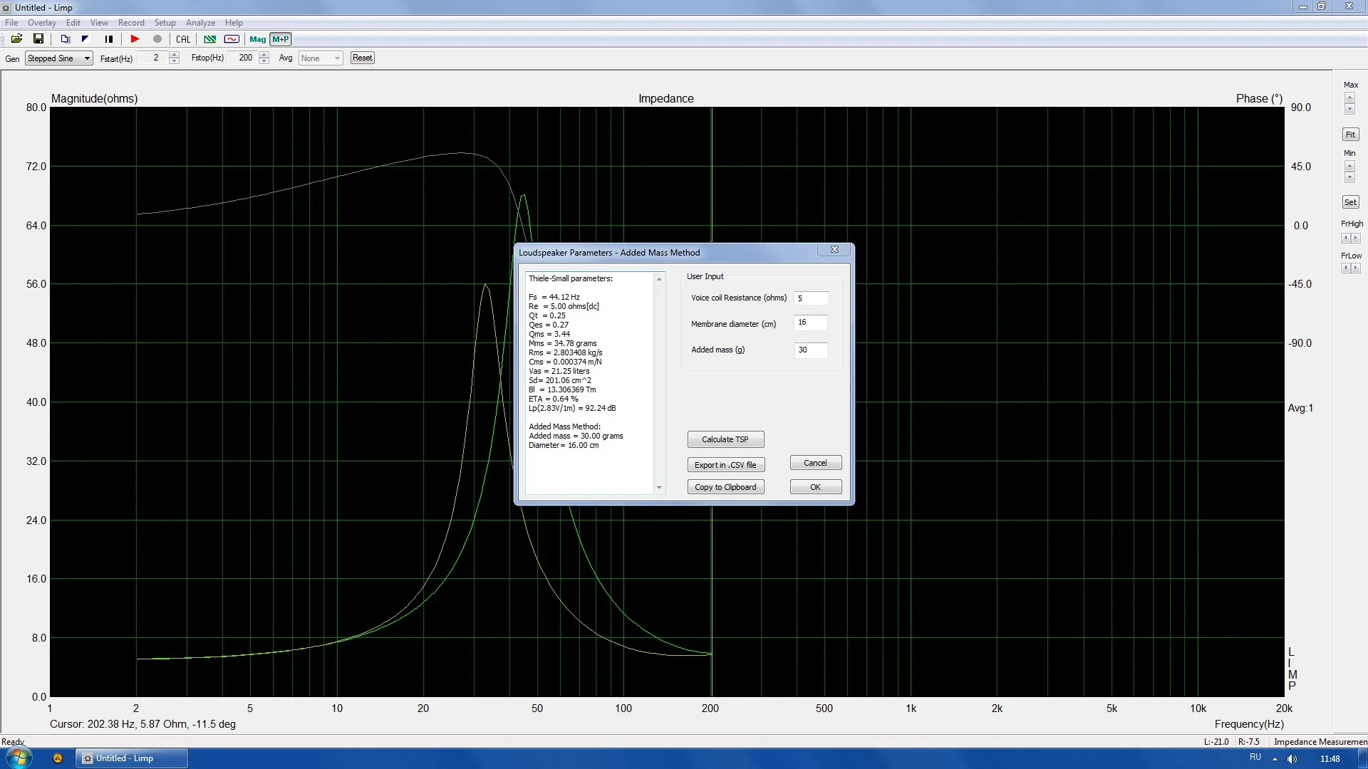Viewport: 1368px width, 769px height.
Task: Click the Fit button on right panel
Action: pyautogui.click(x=1349, y=135)
